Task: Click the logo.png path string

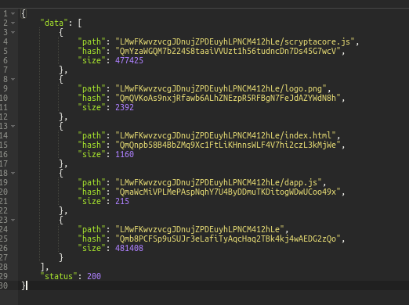Action: (221, 88)
